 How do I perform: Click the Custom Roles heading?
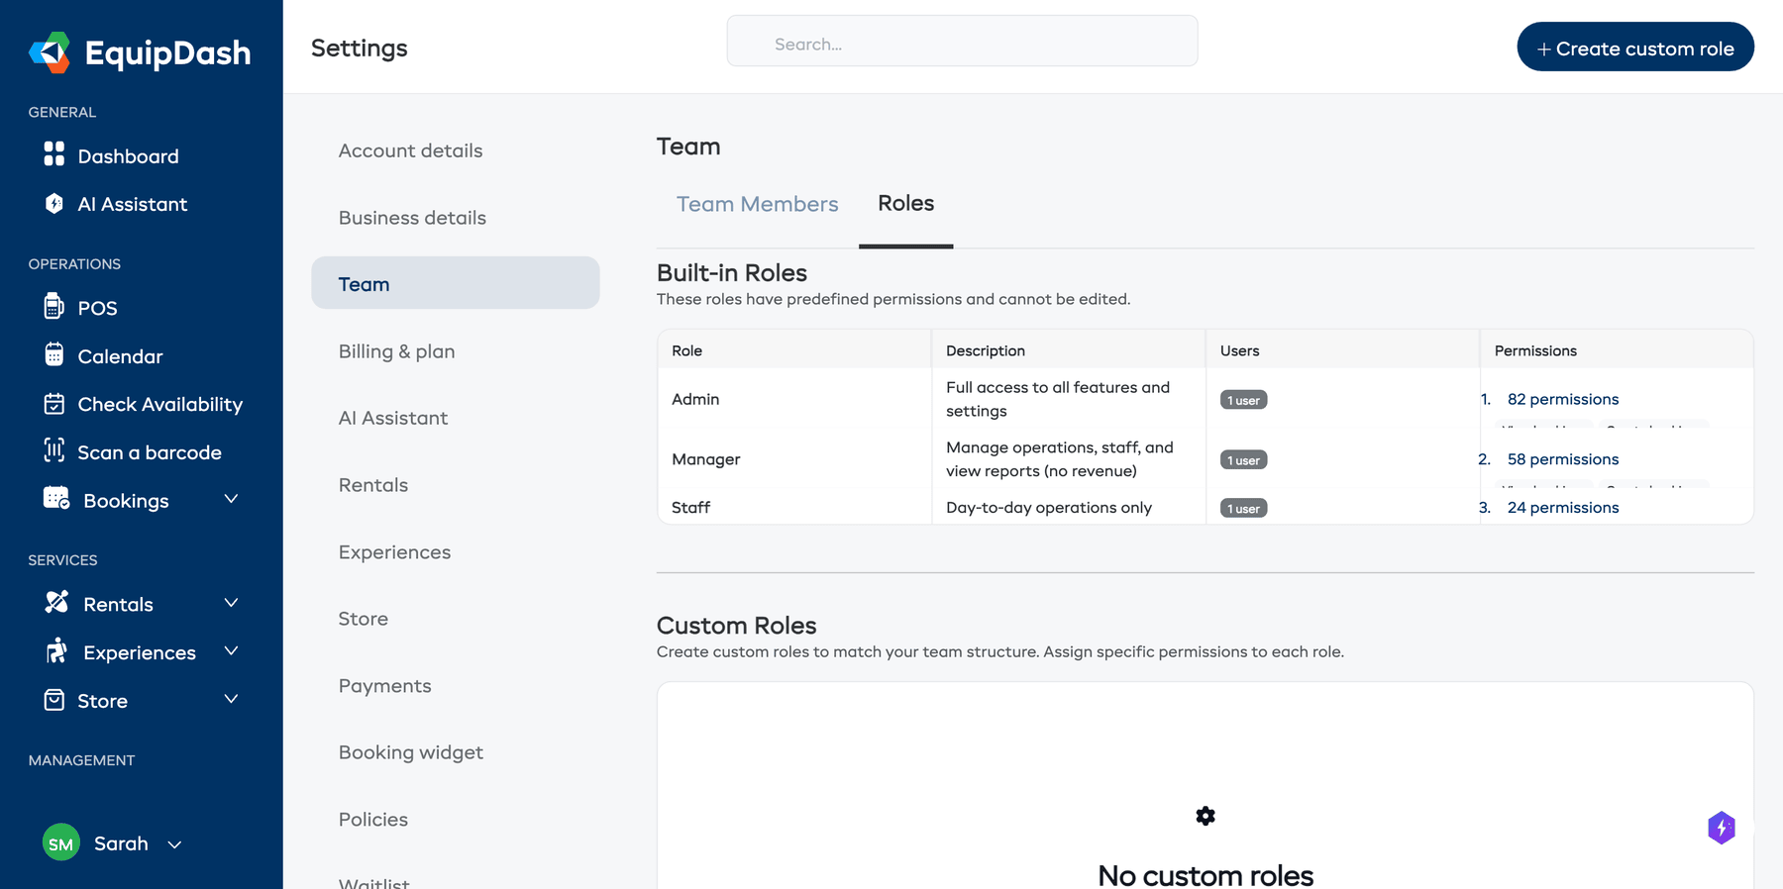click(x=737, y=626)
